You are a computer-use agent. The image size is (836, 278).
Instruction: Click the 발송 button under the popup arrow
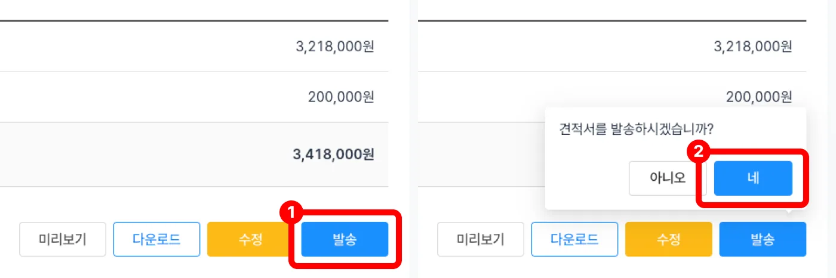tap(763, 239)
